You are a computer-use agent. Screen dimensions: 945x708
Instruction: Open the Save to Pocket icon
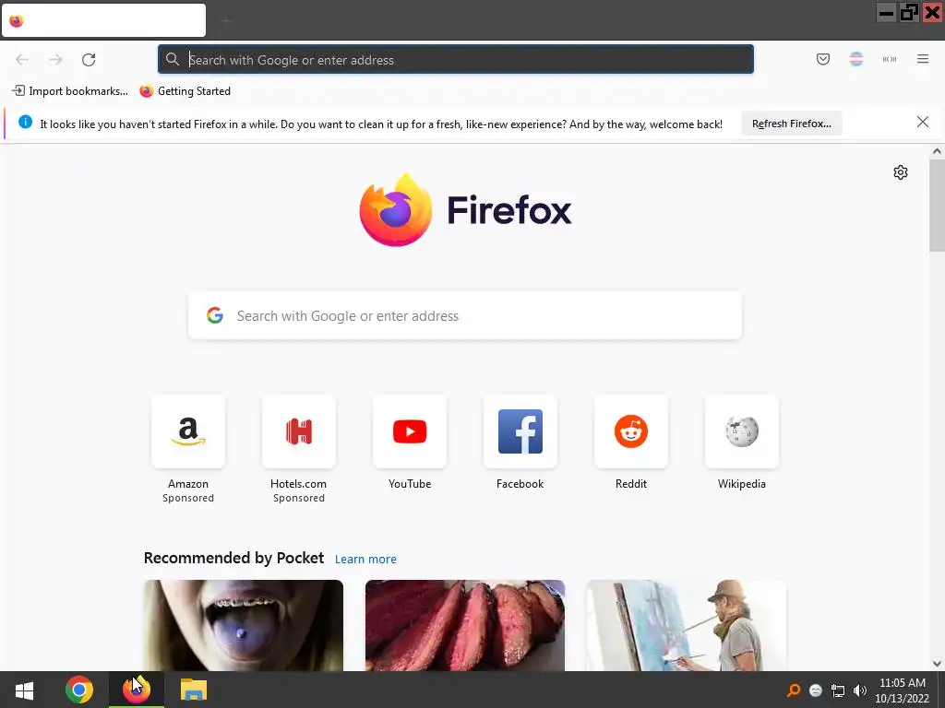click(823, 59)
